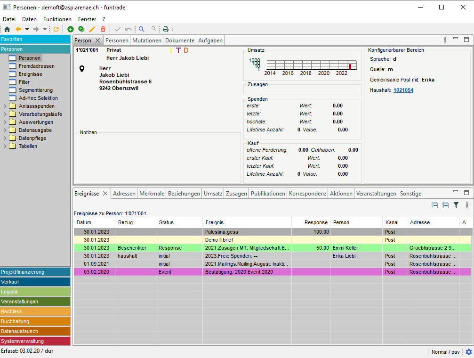Click the Home icon in toolbar
The height and width of the screenshot is (358, 474).
[x=7, y=29]
